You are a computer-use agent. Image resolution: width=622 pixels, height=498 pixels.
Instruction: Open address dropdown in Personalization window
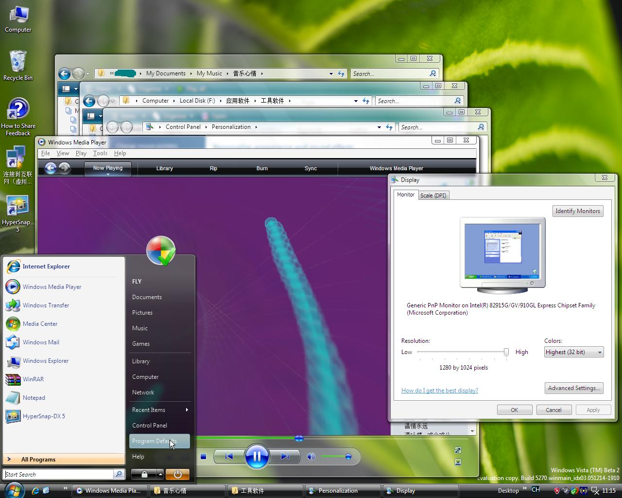(379, 127)
